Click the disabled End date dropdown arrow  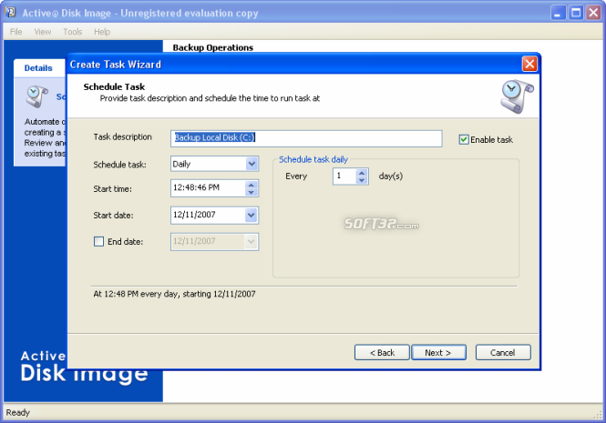point(252,242)
